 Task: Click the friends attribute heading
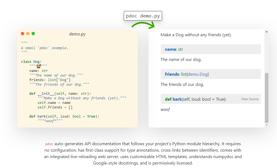click(x=172, y=74)
